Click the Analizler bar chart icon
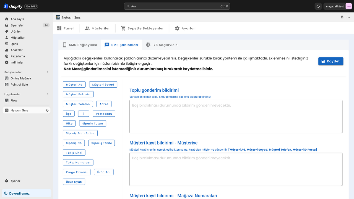The height and width of the screenshot is (199, 354). tap(7, 50)
